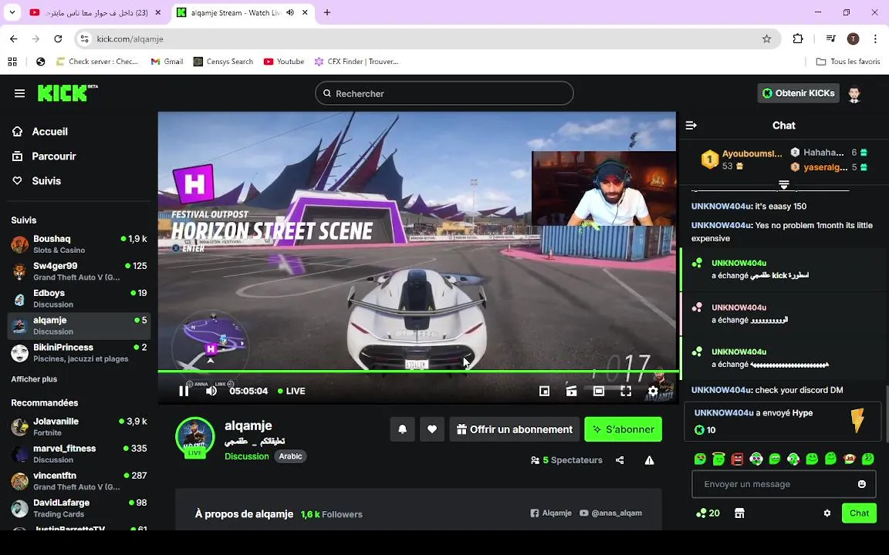
Task: Open the video player settings gear
Action: click(653, 391)
